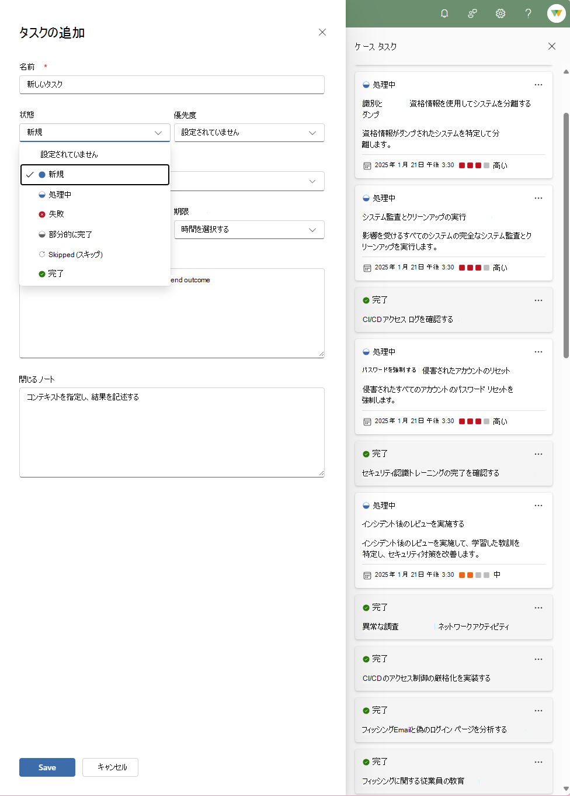Click priority 高い indicator on 識別とダンプ card

[483, 165]
